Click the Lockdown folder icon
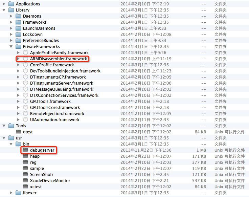249x197 pixels. pyautogui.click(x=18, y=34)
